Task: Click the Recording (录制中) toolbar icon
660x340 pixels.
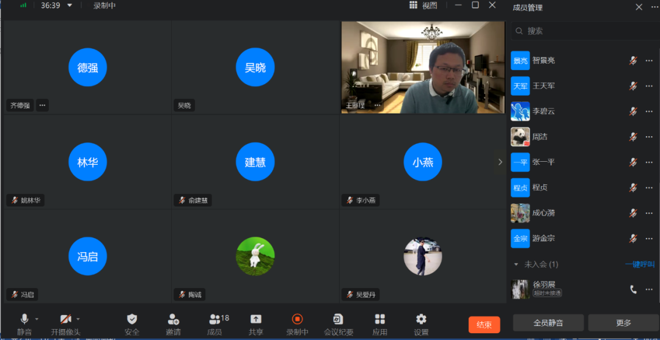Action: [x=297, y=319]
